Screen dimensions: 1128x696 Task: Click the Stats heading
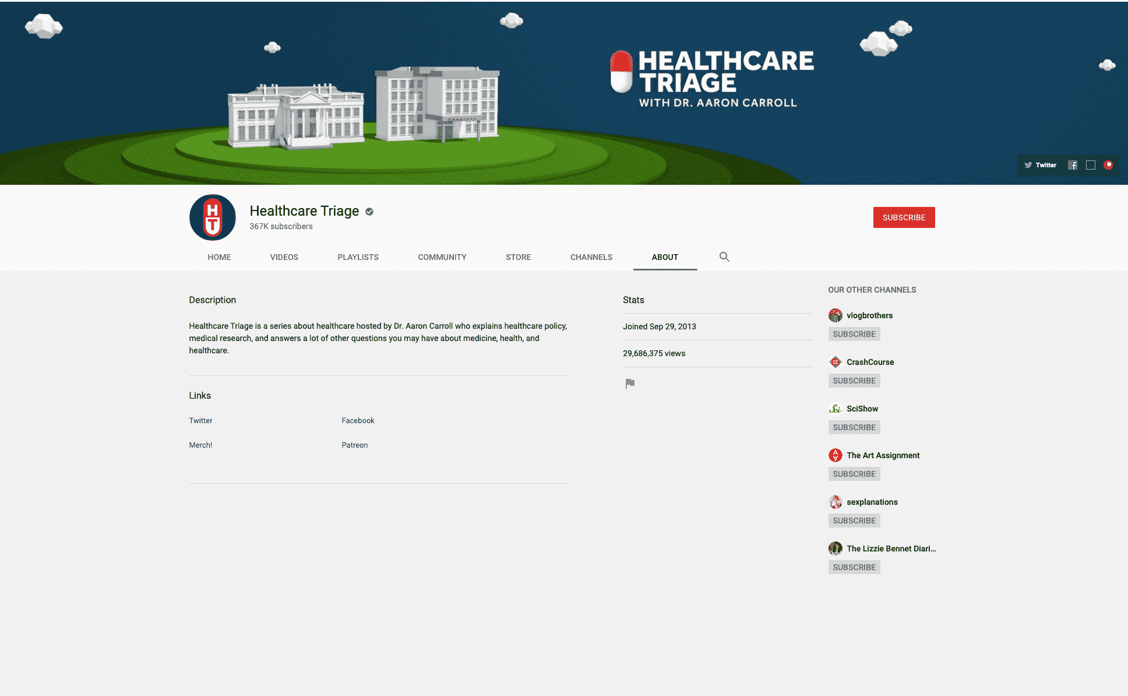(x=633, y=300)
